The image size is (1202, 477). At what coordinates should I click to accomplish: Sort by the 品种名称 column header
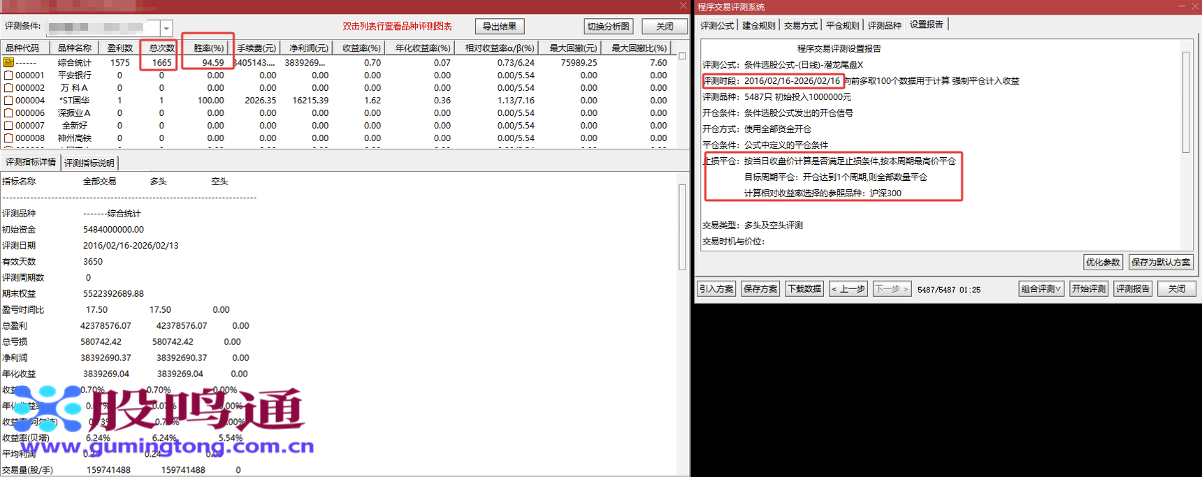(74, 48)
